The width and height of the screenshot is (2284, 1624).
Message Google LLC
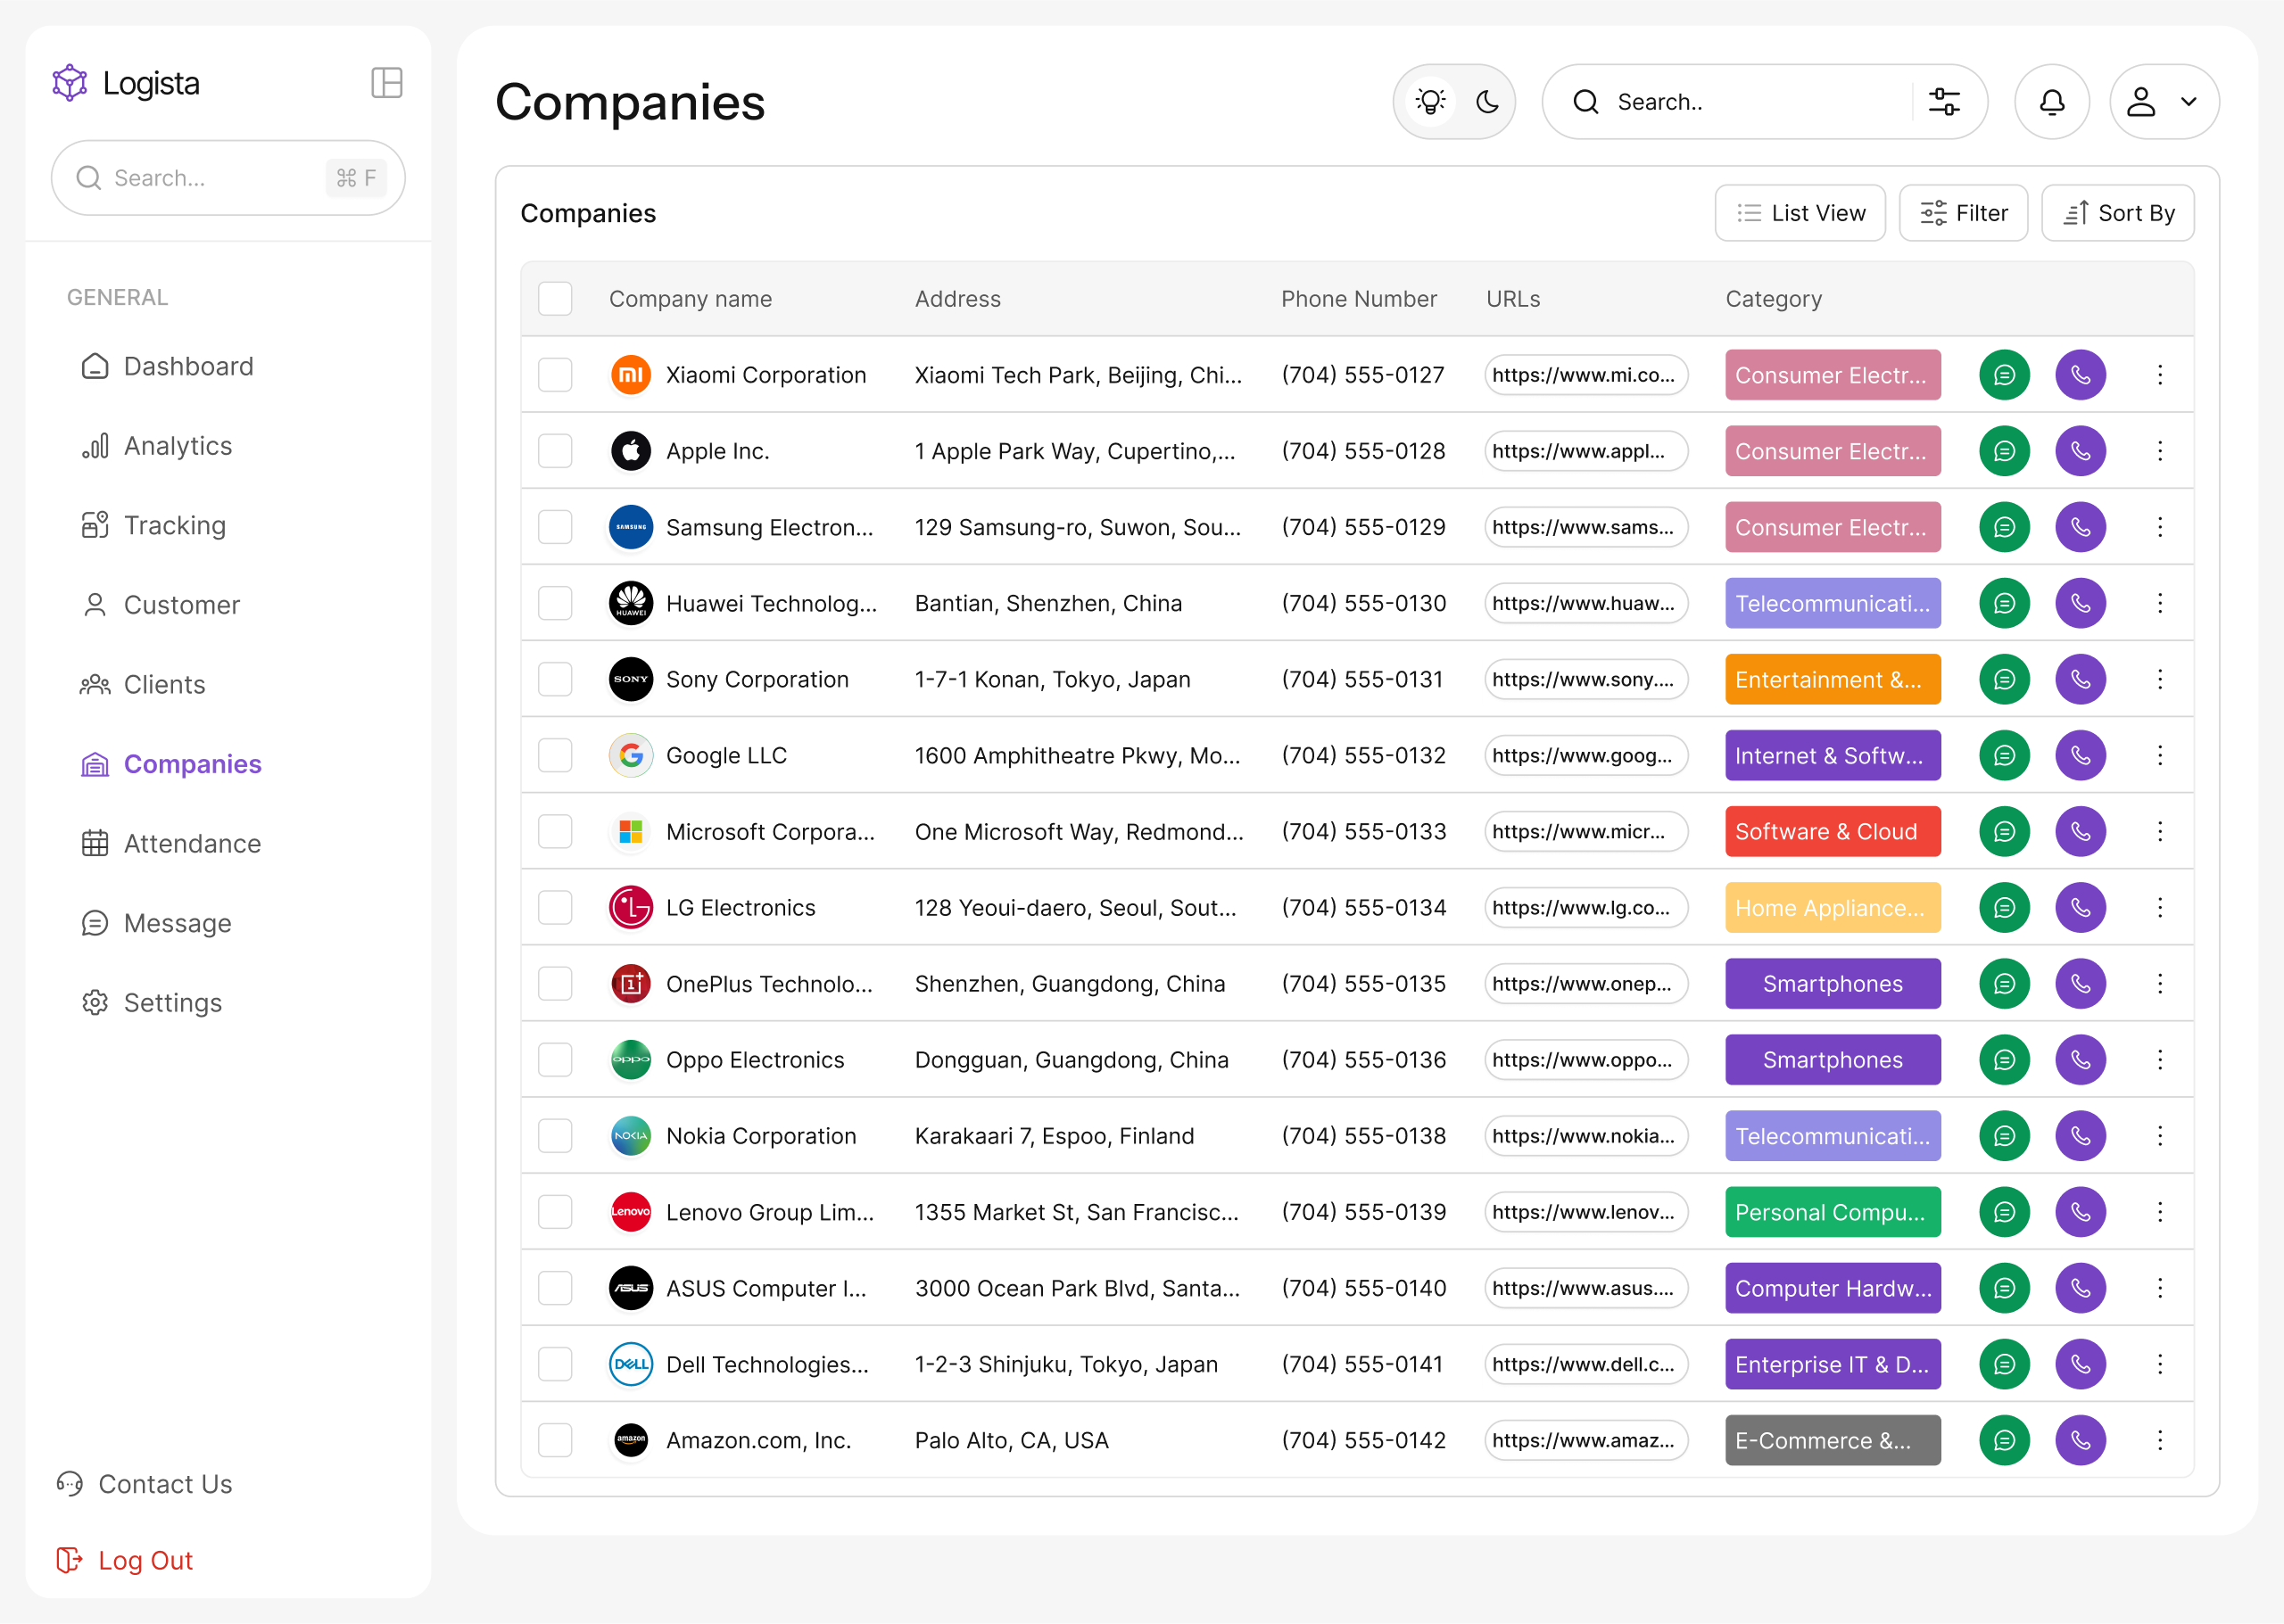[x=2004, y=755]
